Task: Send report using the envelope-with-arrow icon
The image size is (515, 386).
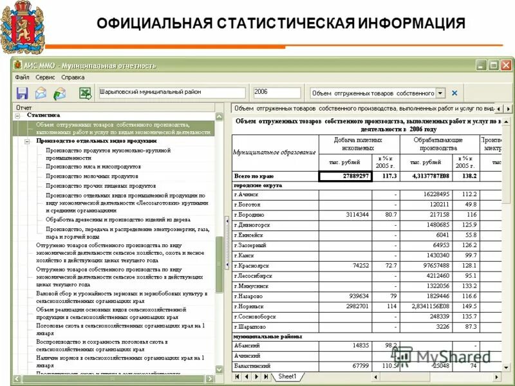Action: [x=59, y=93]
